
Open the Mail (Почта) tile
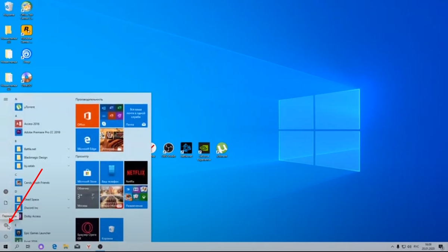click(x=136, y=116)
